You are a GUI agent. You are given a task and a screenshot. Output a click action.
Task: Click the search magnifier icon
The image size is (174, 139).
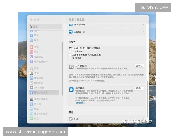tap(31, 26)
